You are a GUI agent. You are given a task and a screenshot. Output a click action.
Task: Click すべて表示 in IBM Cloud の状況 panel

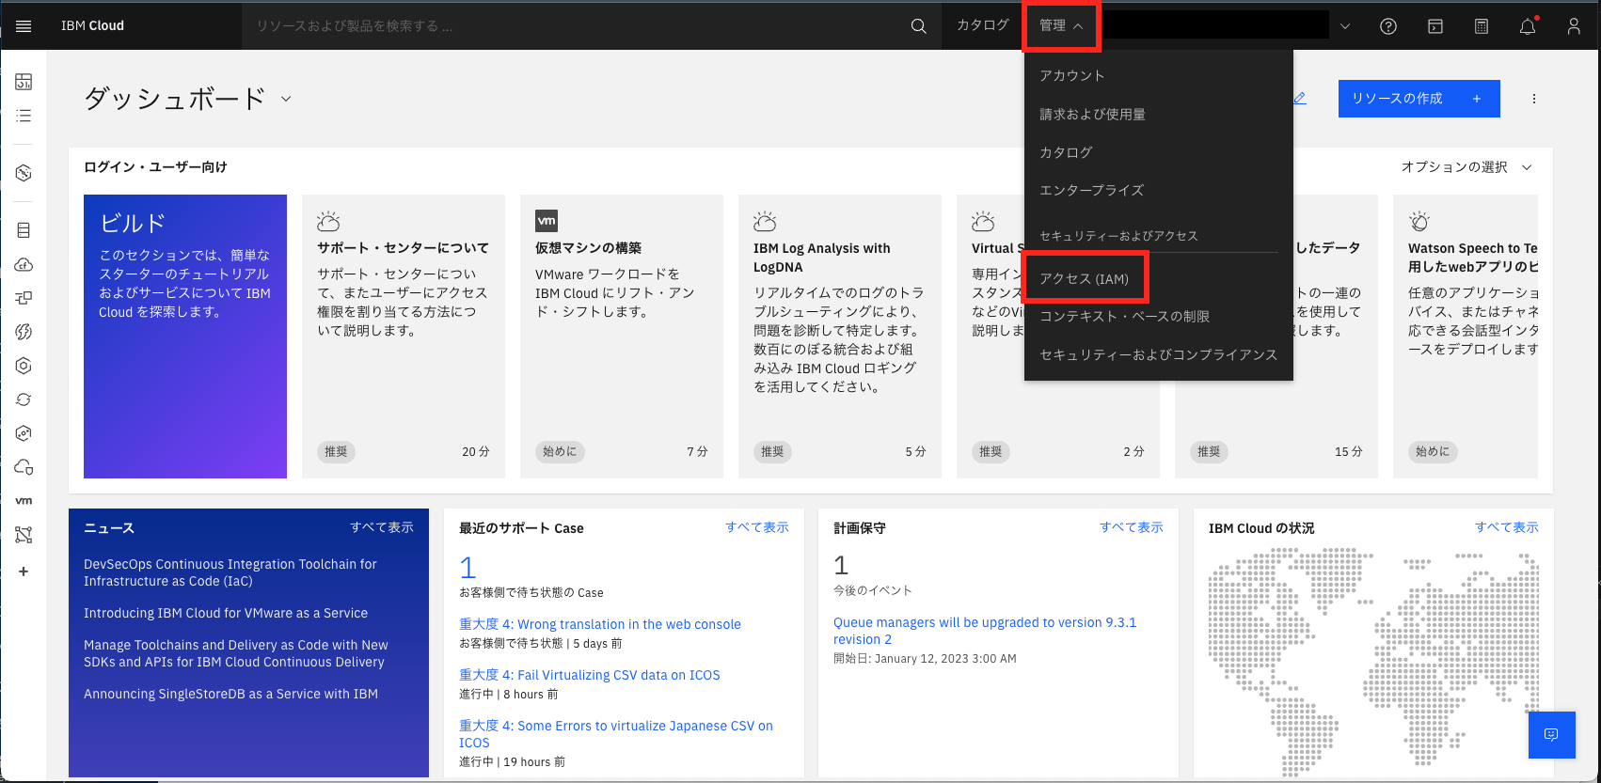pos(1507,527)
